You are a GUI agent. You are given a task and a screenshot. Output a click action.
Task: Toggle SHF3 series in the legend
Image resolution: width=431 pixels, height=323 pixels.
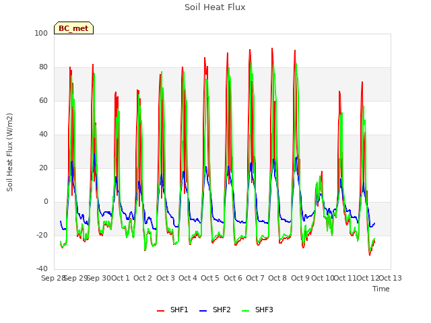(257, 310)
